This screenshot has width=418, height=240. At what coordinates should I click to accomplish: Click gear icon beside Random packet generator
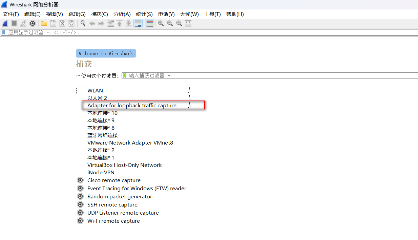(80, 196)
